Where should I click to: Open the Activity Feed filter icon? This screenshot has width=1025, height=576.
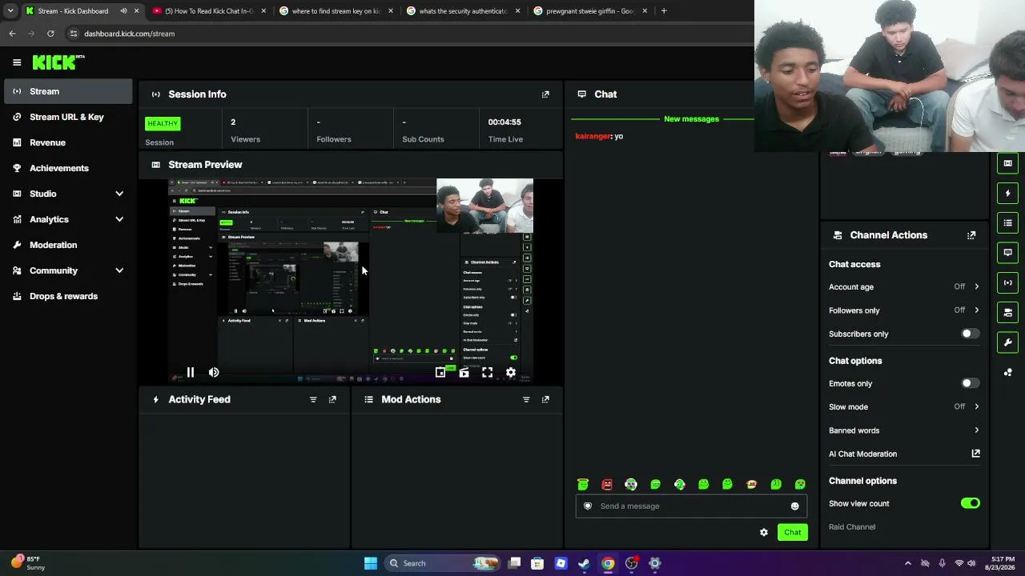[313, 399]
